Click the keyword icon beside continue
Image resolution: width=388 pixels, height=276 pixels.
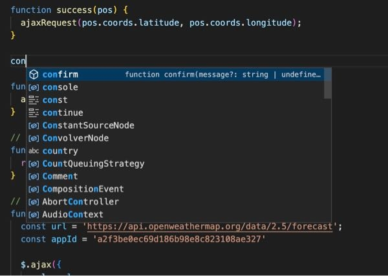34,112
